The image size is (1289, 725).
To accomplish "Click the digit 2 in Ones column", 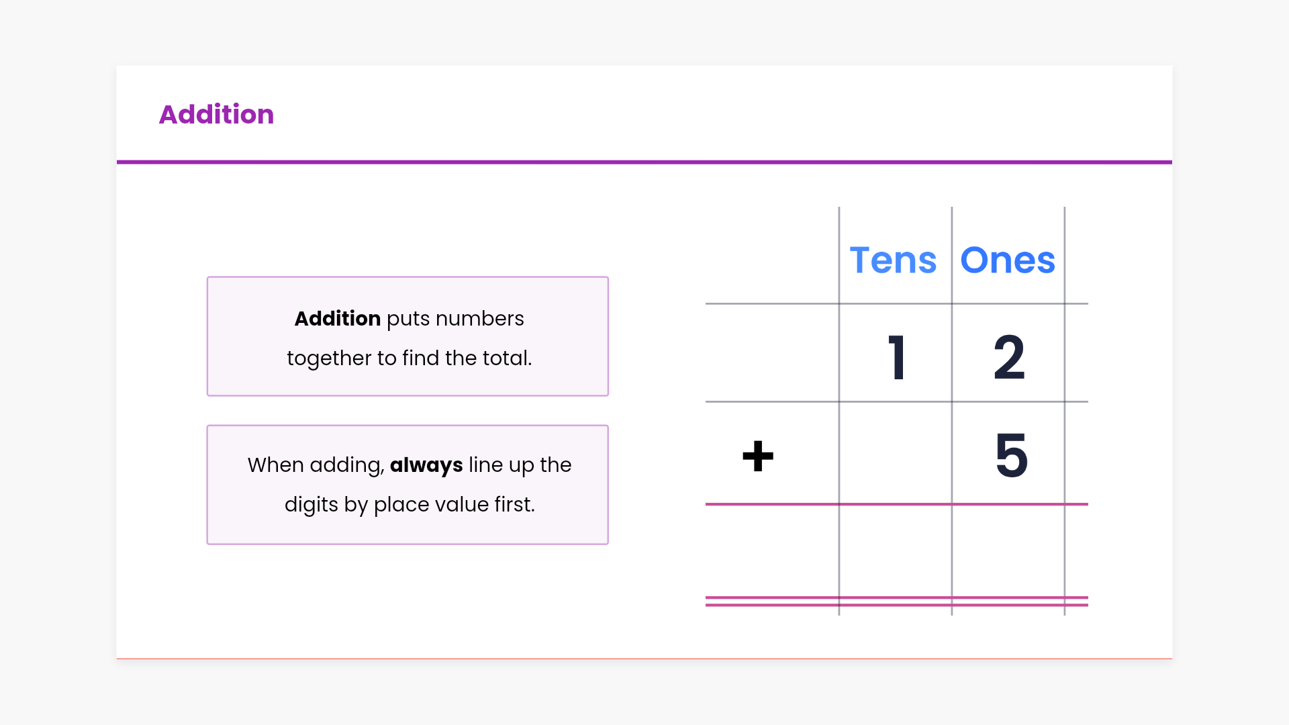I will [1009, 357].
